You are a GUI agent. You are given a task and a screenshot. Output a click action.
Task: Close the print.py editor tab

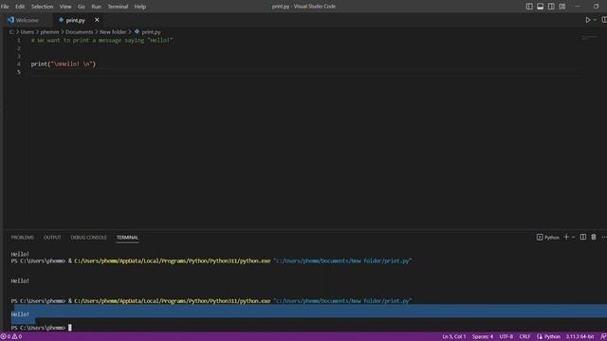(x=97, y=20)
